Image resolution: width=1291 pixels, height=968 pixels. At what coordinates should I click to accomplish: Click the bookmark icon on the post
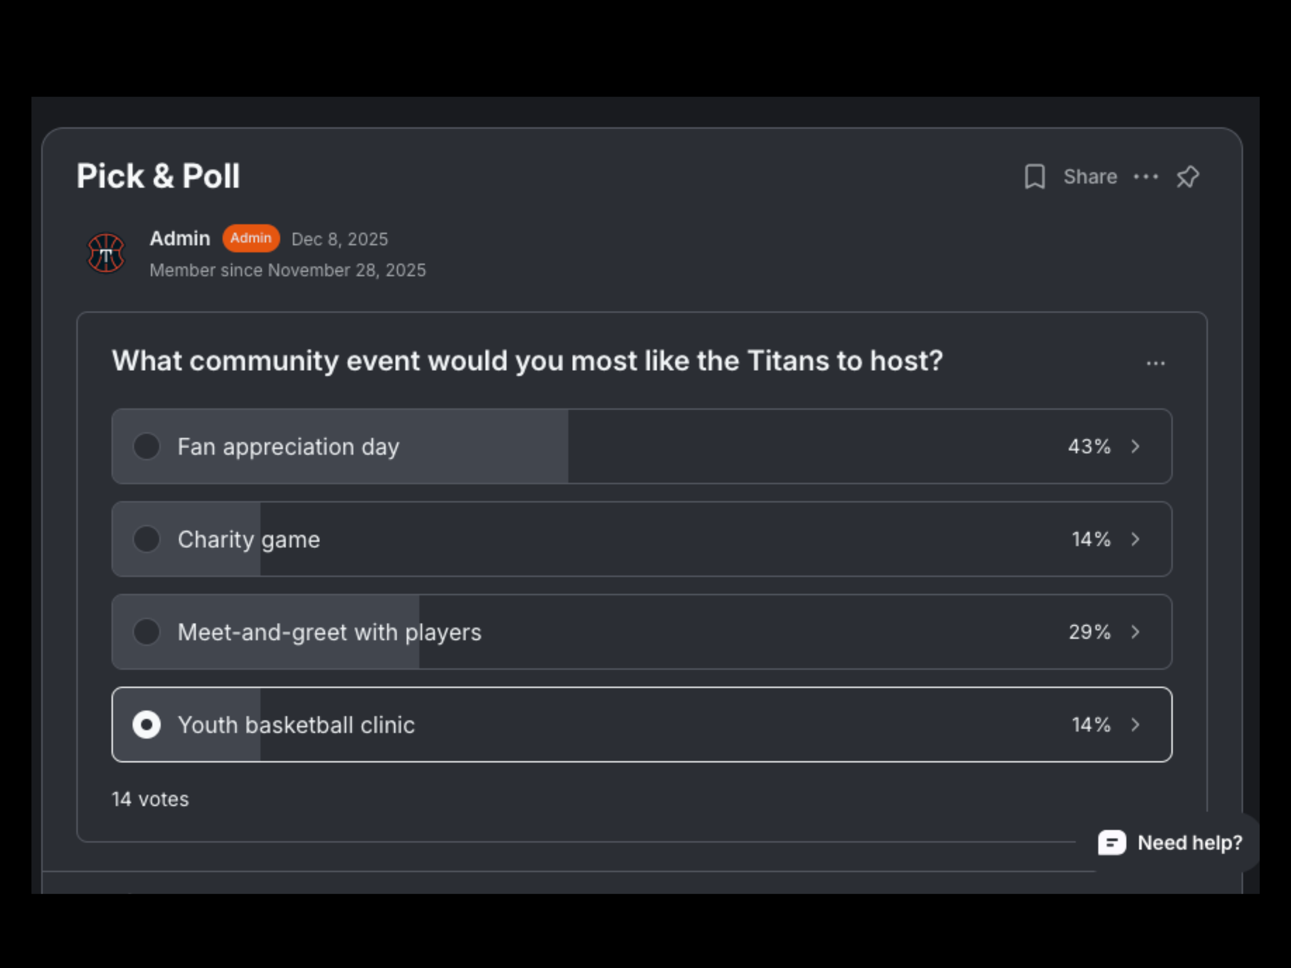(x=1034, y=176)
